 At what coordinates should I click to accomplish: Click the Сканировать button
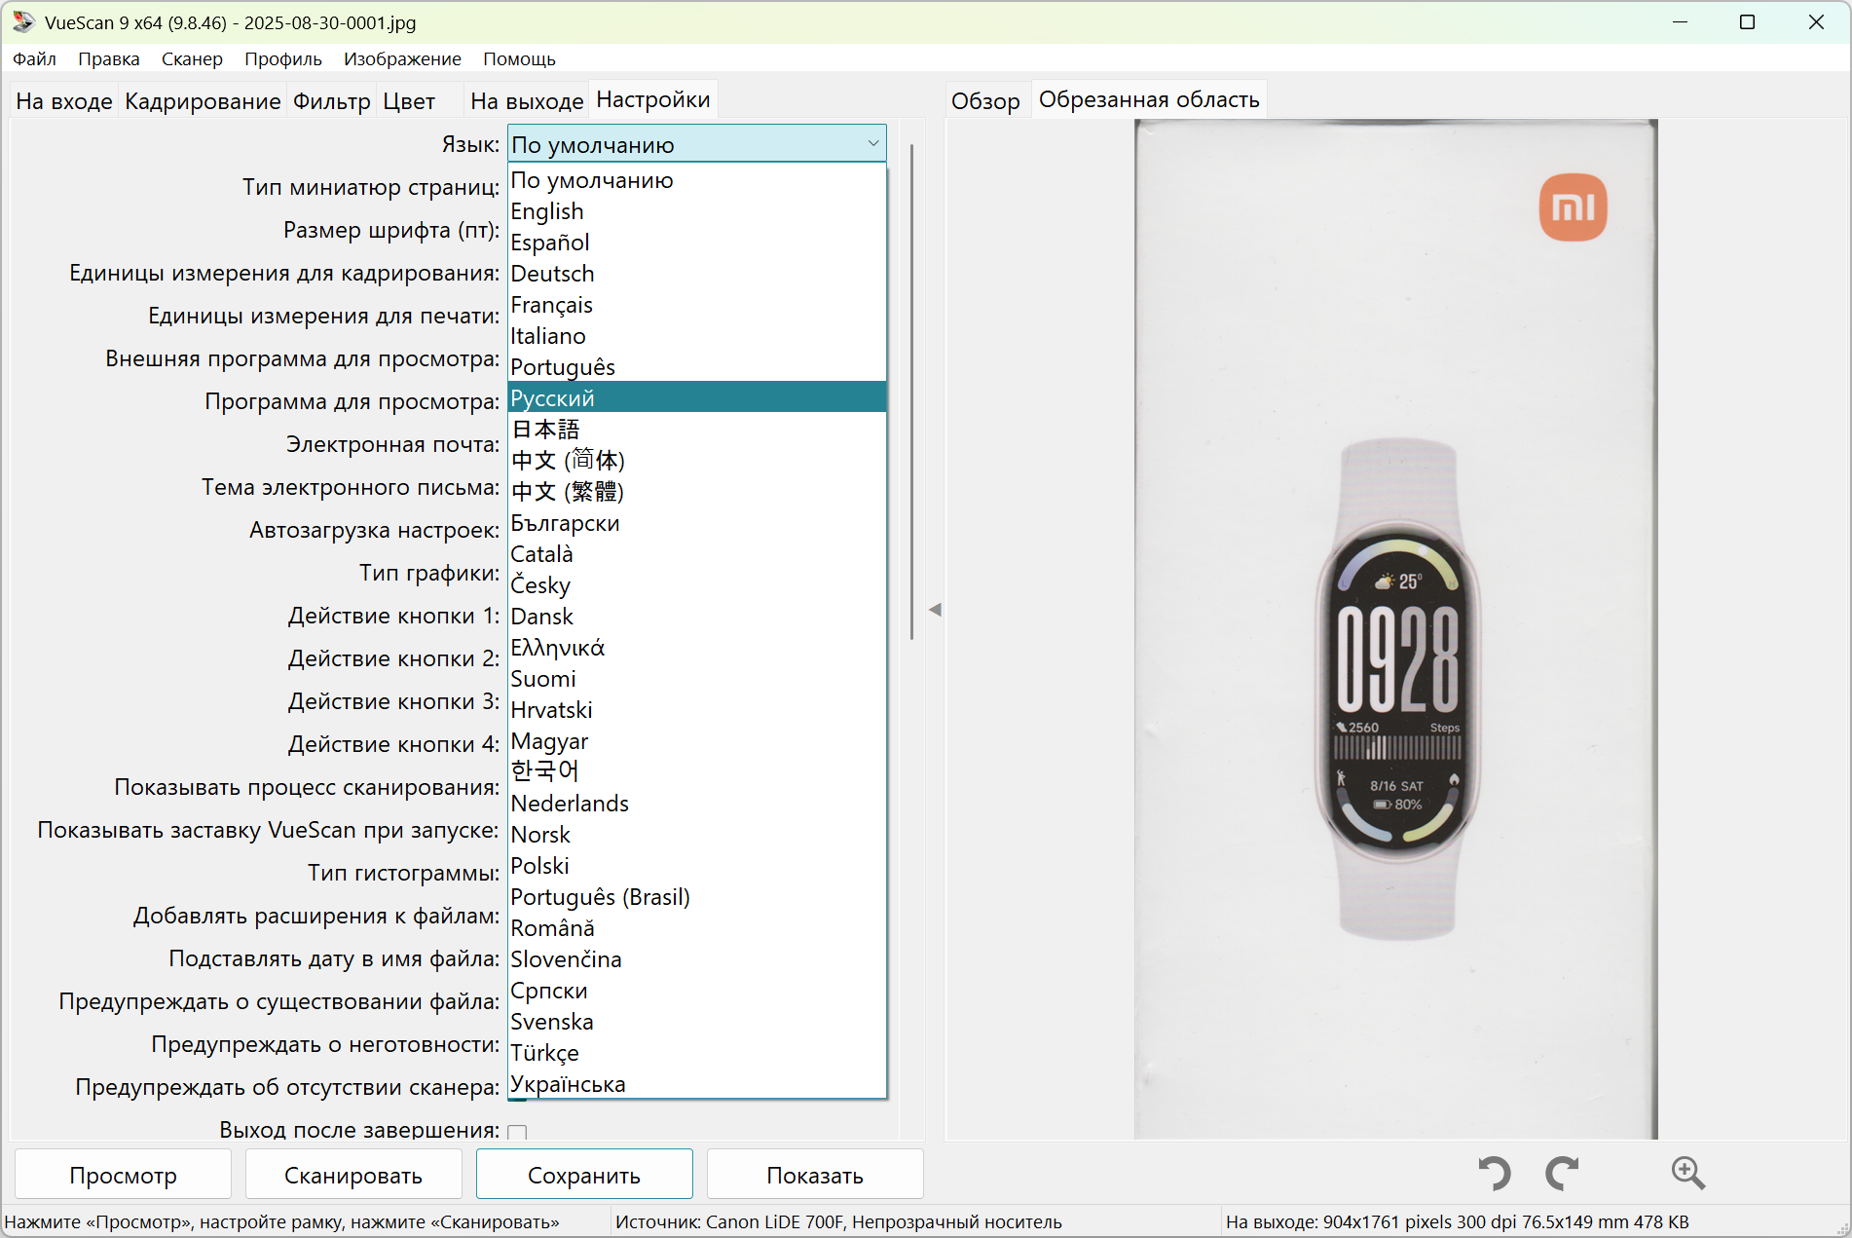(x=353, y=1175)
